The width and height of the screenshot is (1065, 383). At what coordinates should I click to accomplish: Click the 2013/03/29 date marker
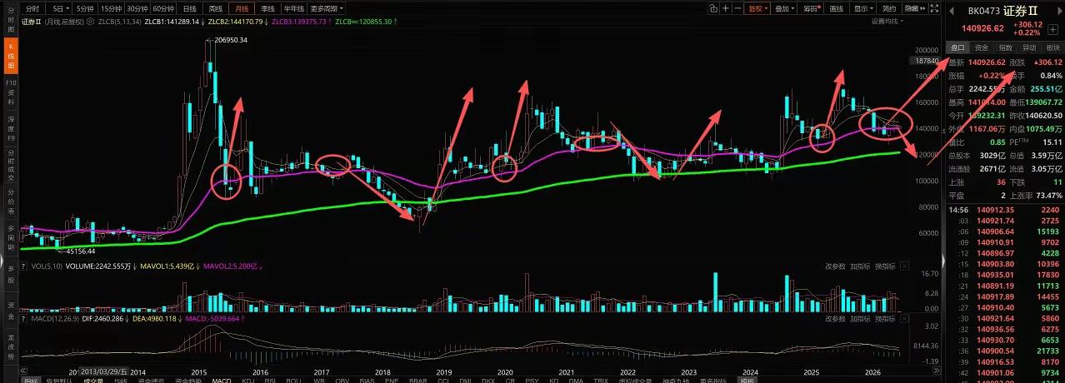click(x=104, y=372)
